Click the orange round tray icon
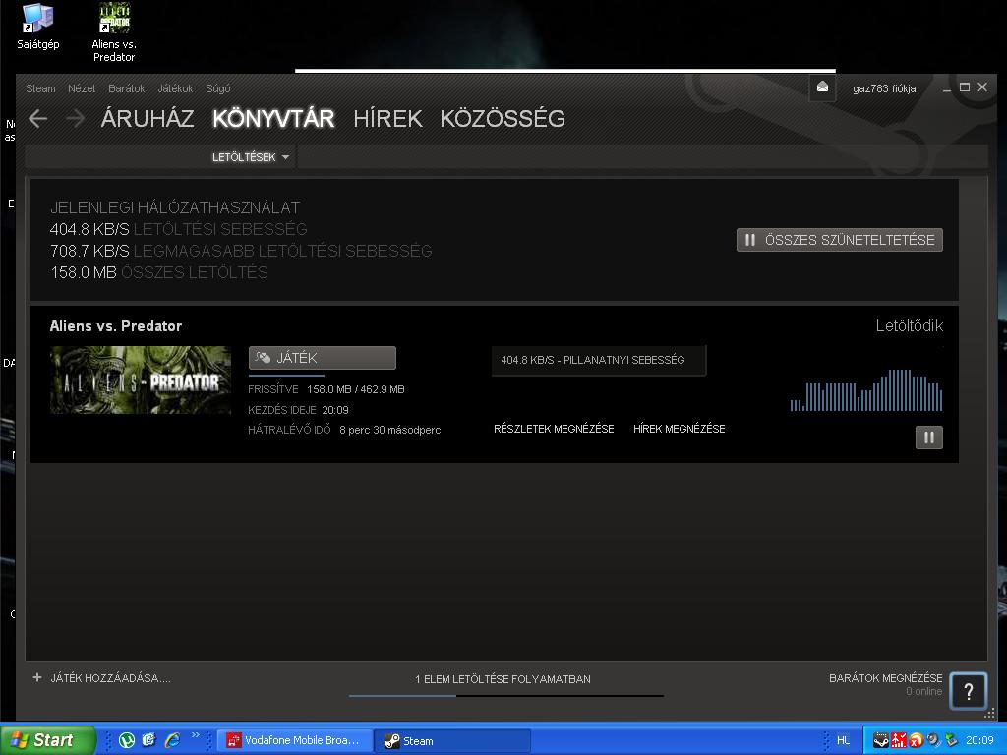 916,740
